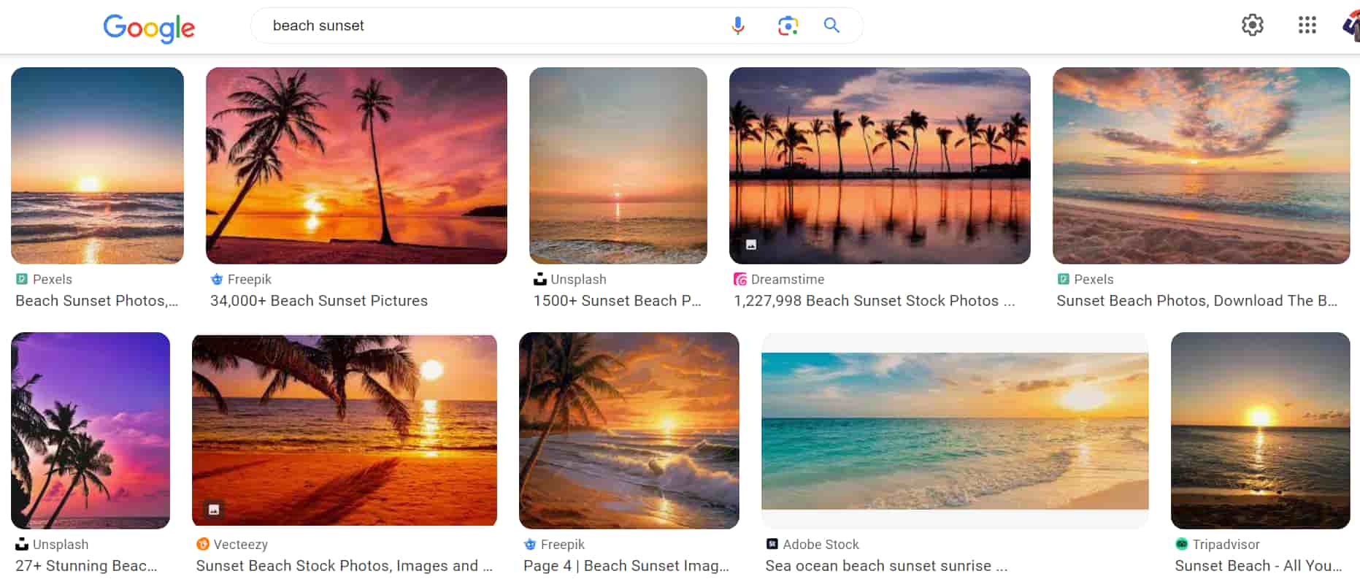
Task: Open the Adobe Stock turquoise sea image
Action: click(954, 431)
